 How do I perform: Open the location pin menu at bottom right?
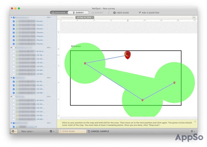click(x=193, y=131)
